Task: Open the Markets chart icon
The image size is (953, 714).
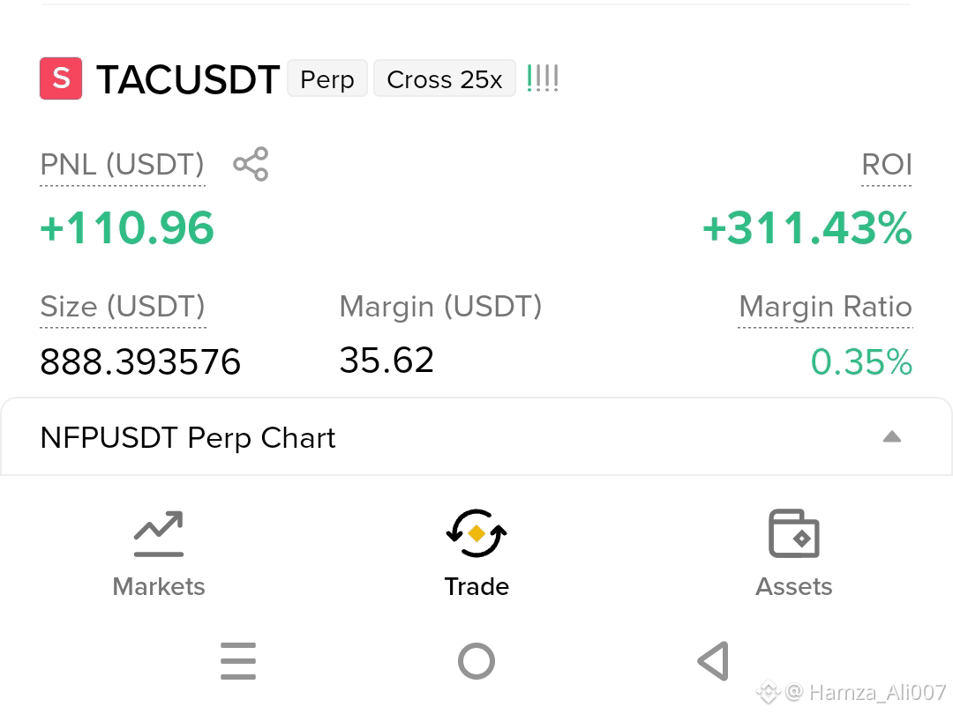Action: (159, 533)
